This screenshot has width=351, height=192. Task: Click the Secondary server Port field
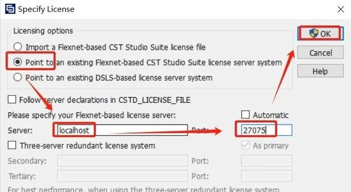(x=266, y=161)
